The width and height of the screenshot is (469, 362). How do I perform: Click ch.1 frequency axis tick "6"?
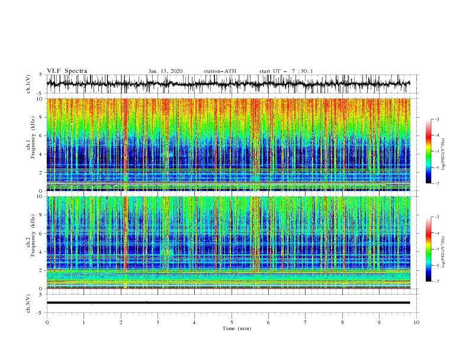click(41, 136)
